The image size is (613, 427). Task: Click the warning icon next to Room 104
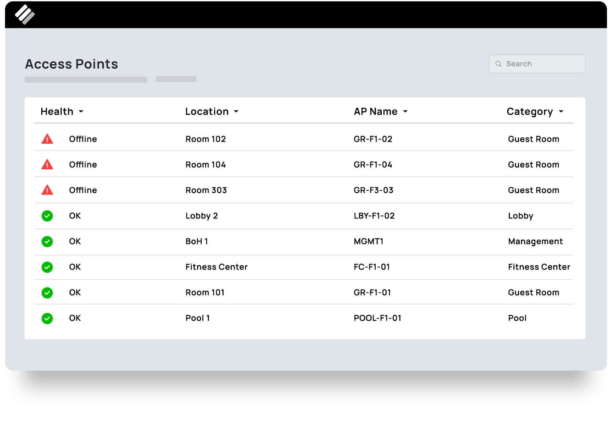[47, 164]
